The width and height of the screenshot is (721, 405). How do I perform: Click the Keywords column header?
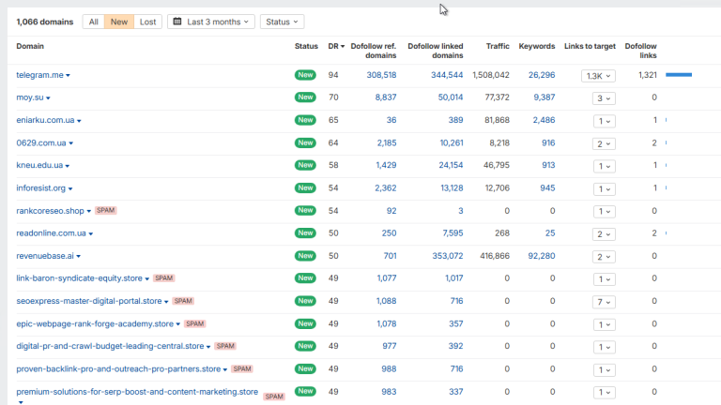(537, 46)
